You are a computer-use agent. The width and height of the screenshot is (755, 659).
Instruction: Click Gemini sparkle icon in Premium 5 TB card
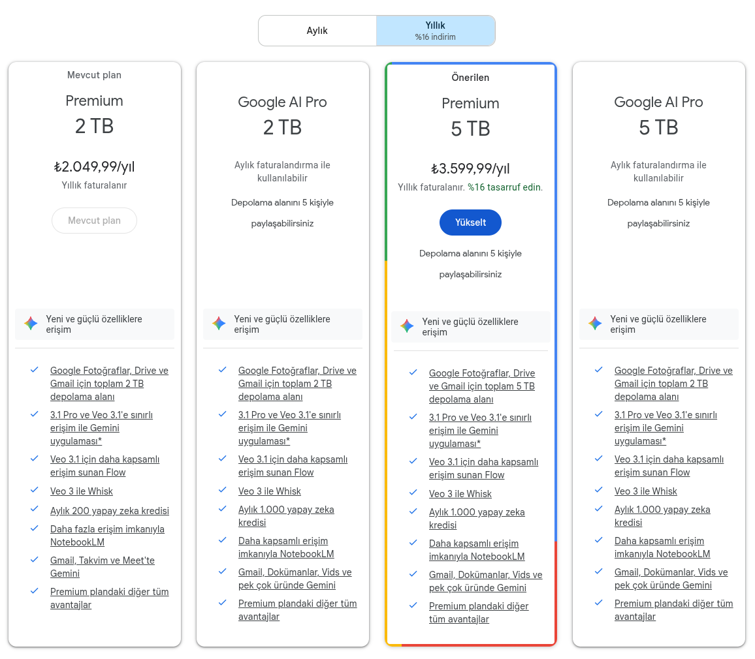click(407, 326)
